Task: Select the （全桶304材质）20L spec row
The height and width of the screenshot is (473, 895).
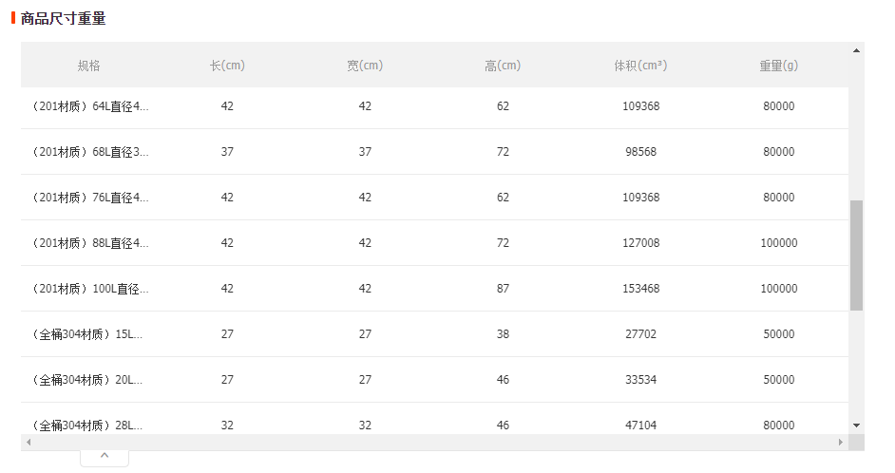Action: 434,380
